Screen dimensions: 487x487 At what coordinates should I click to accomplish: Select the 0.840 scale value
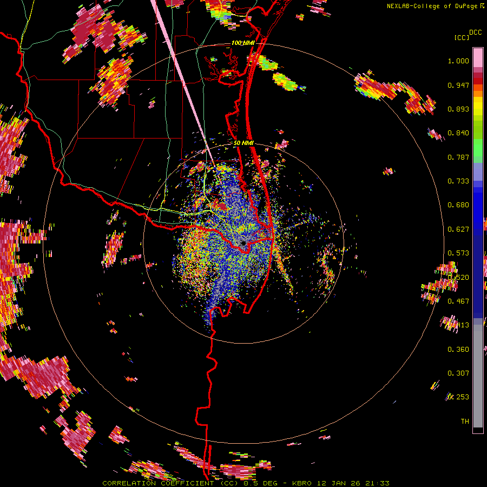458,133
